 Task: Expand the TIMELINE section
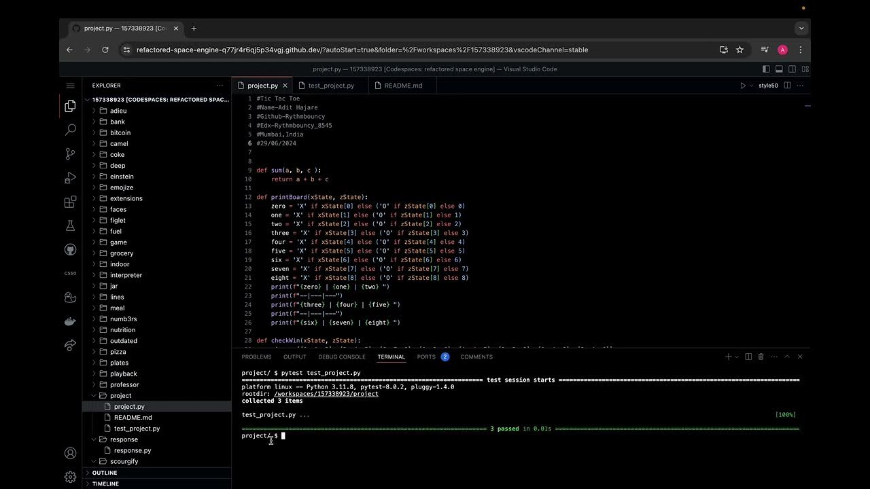coord(157,484)
